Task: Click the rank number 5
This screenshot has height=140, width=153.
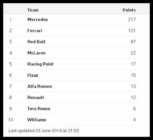Action: 11,64
